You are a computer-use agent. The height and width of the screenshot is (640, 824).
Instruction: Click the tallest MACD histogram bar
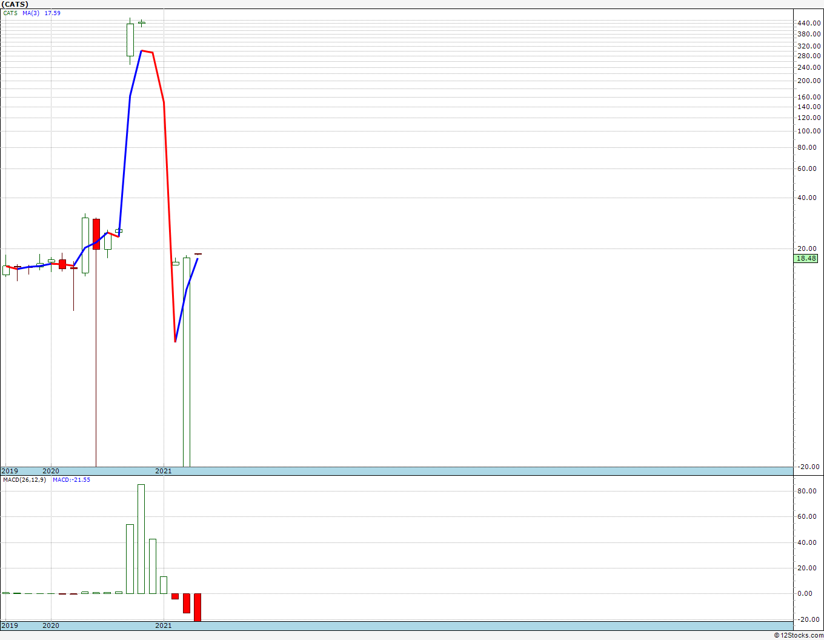coord(141,539)
